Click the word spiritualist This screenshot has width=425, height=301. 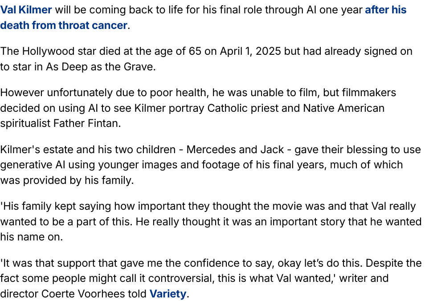pos(25,123)
